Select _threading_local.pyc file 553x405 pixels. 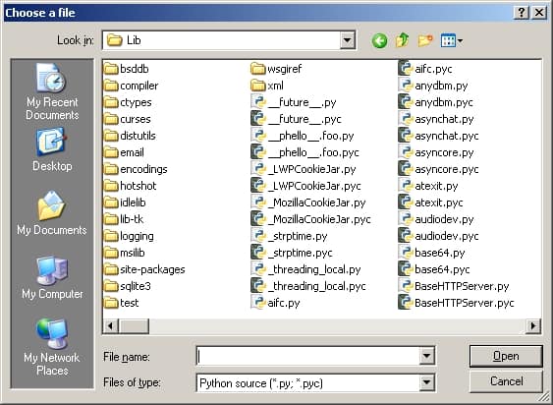click(308, 286)
